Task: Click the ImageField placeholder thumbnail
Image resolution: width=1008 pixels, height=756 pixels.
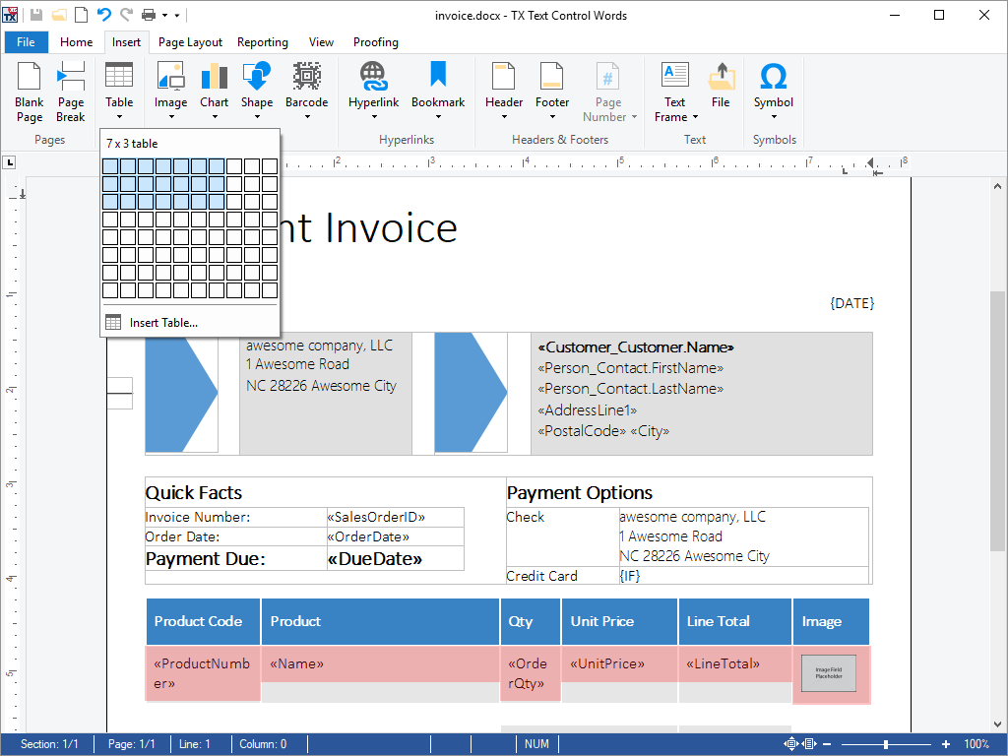Action: point(829,674)
